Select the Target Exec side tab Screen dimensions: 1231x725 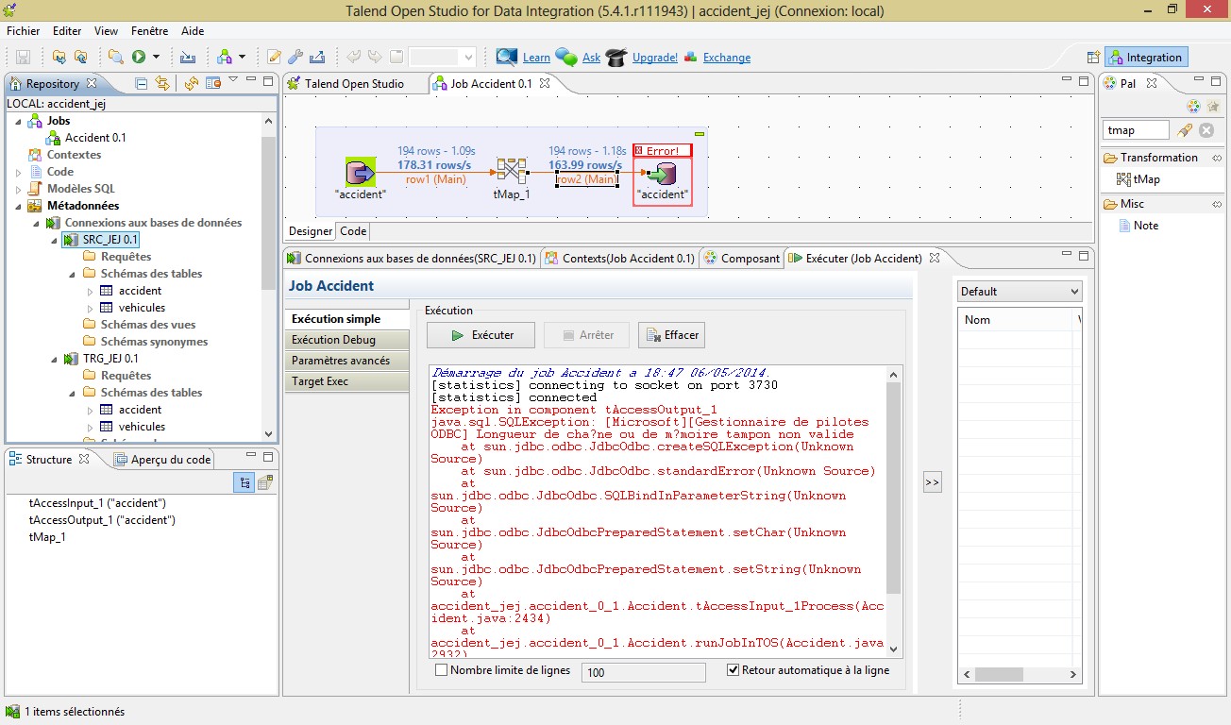tap(346, 381)
